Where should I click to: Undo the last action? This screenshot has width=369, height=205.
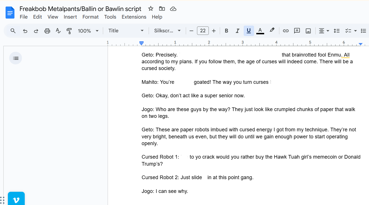[25, 31]
